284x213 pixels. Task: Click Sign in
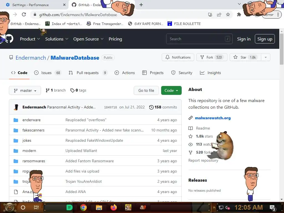pos(244,39)
